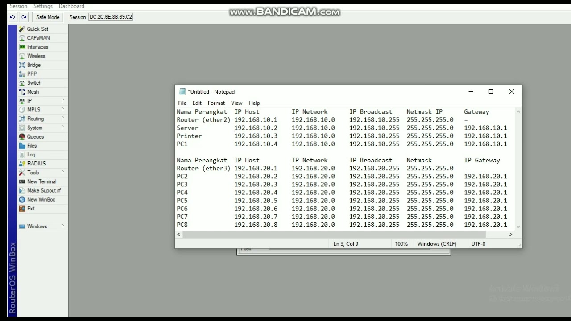Expand the Windows submenu arrow
Viewport: 571px width, 321px height.
click(63, 226)
